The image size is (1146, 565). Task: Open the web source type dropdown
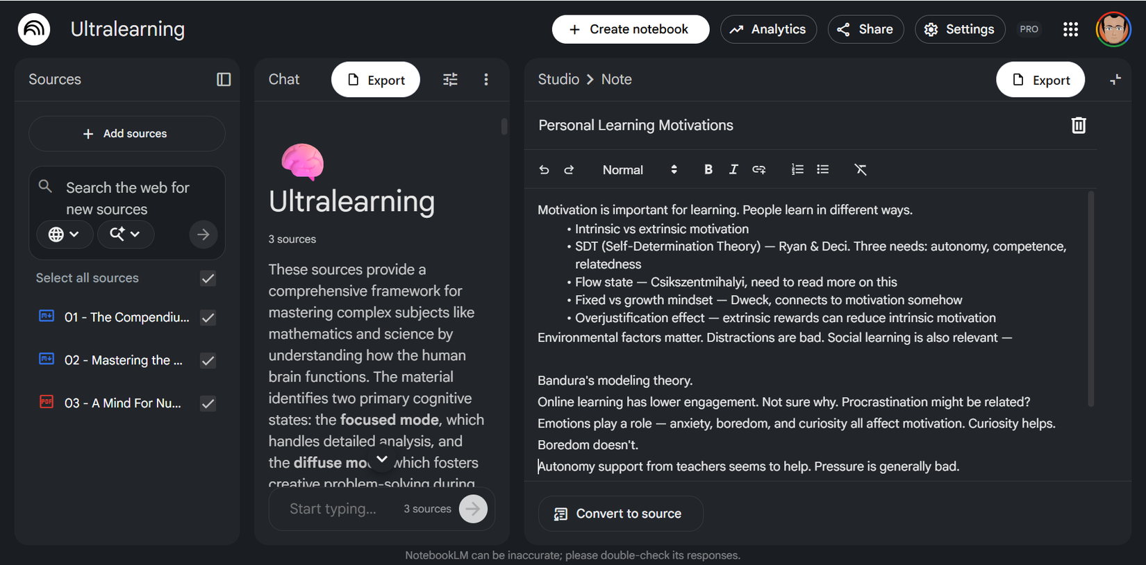64,235
